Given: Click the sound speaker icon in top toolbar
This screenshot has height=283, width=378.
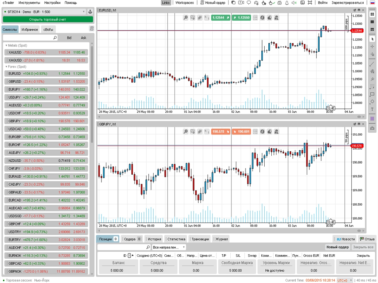Looking at the screenshot, I should coord(293,3).
